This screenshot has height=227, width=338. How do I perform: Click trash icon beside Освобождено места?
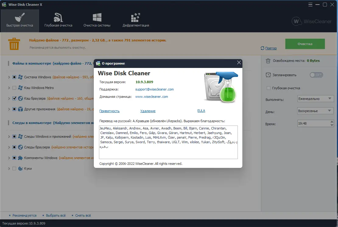click(x=268, y=61)
